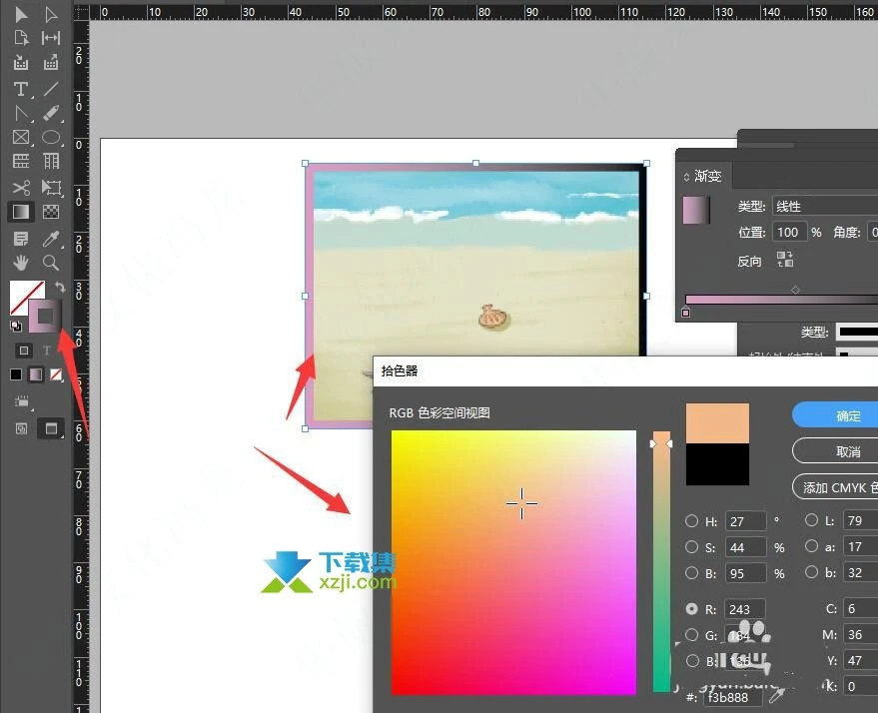Click 添加 CMYK 色板 button
The height and width of the screenshot is (713, 878).
point(835,487)
